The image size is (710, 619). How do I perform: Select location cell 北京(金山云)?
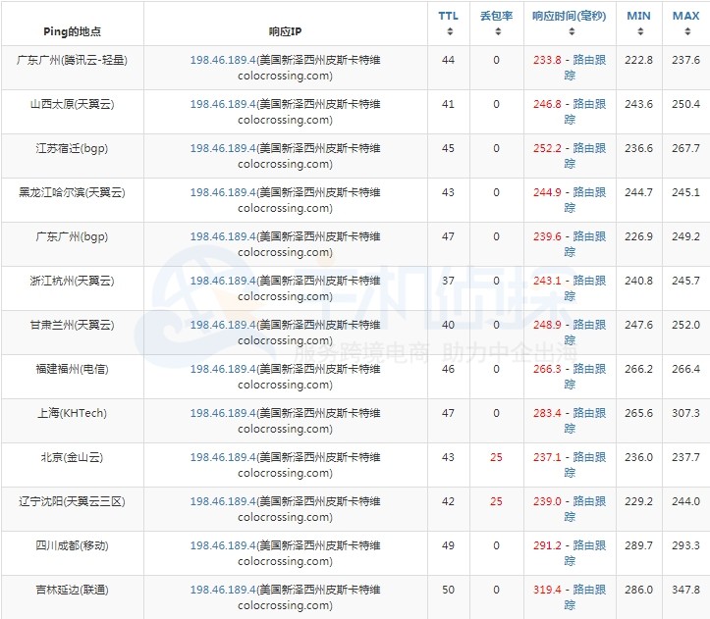coord(73,465)
